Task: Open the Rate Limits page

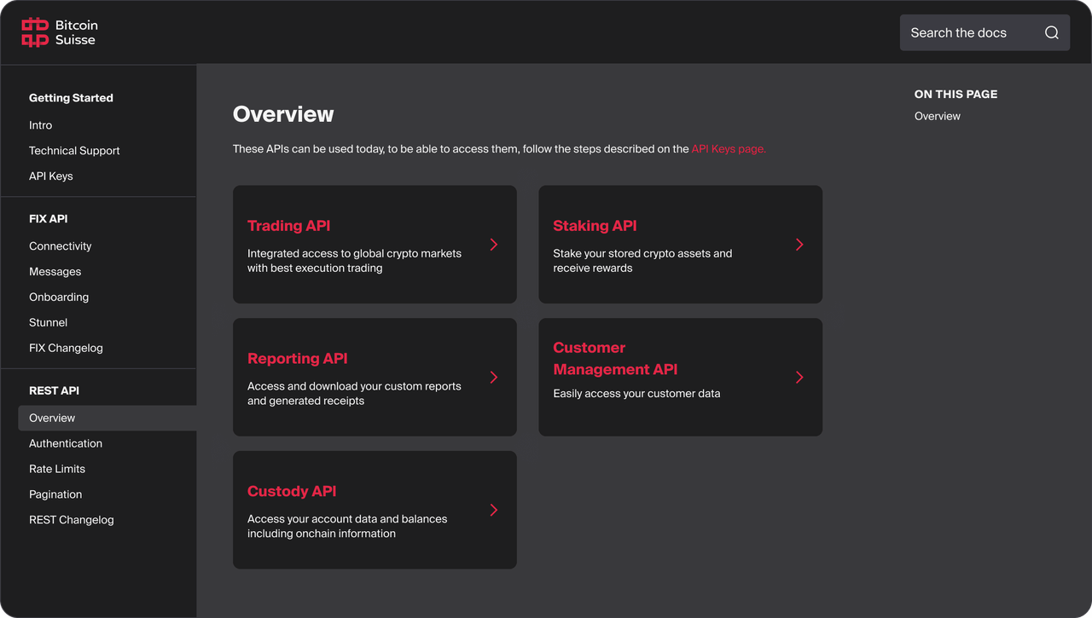Action: click(56, 469)
